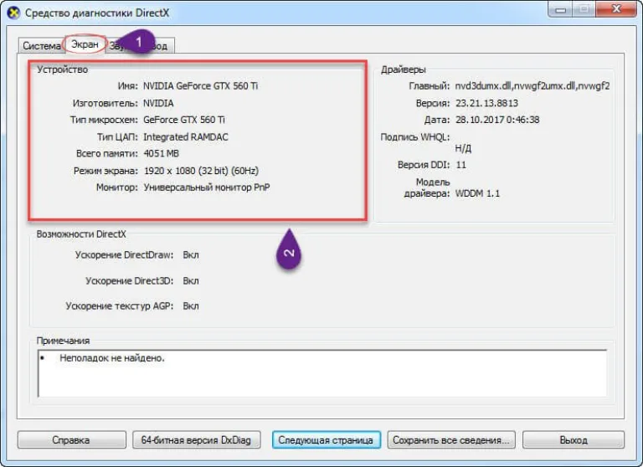Close the DirectX diagnostic window
This screenshot has width=643, height=467.
click(616, 9)
